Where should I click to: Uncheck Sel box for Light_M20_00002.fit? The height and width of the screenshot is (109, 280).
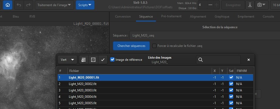pyautogui.click(x=231, y=84)
